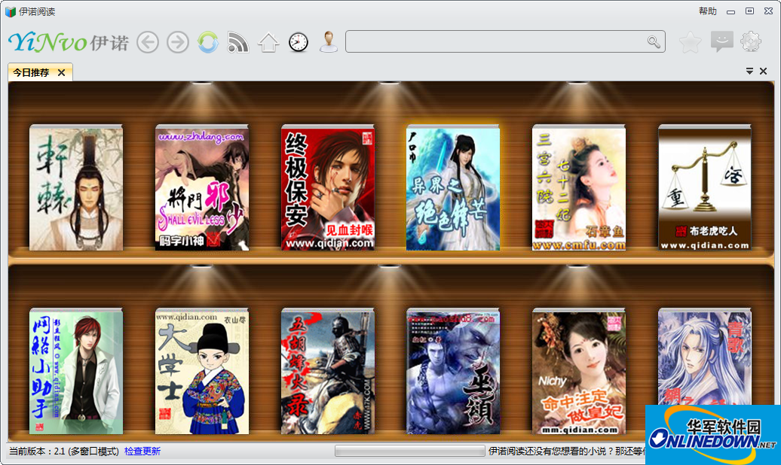Open the feedback chat bubble icon

(x=721, y=42)
